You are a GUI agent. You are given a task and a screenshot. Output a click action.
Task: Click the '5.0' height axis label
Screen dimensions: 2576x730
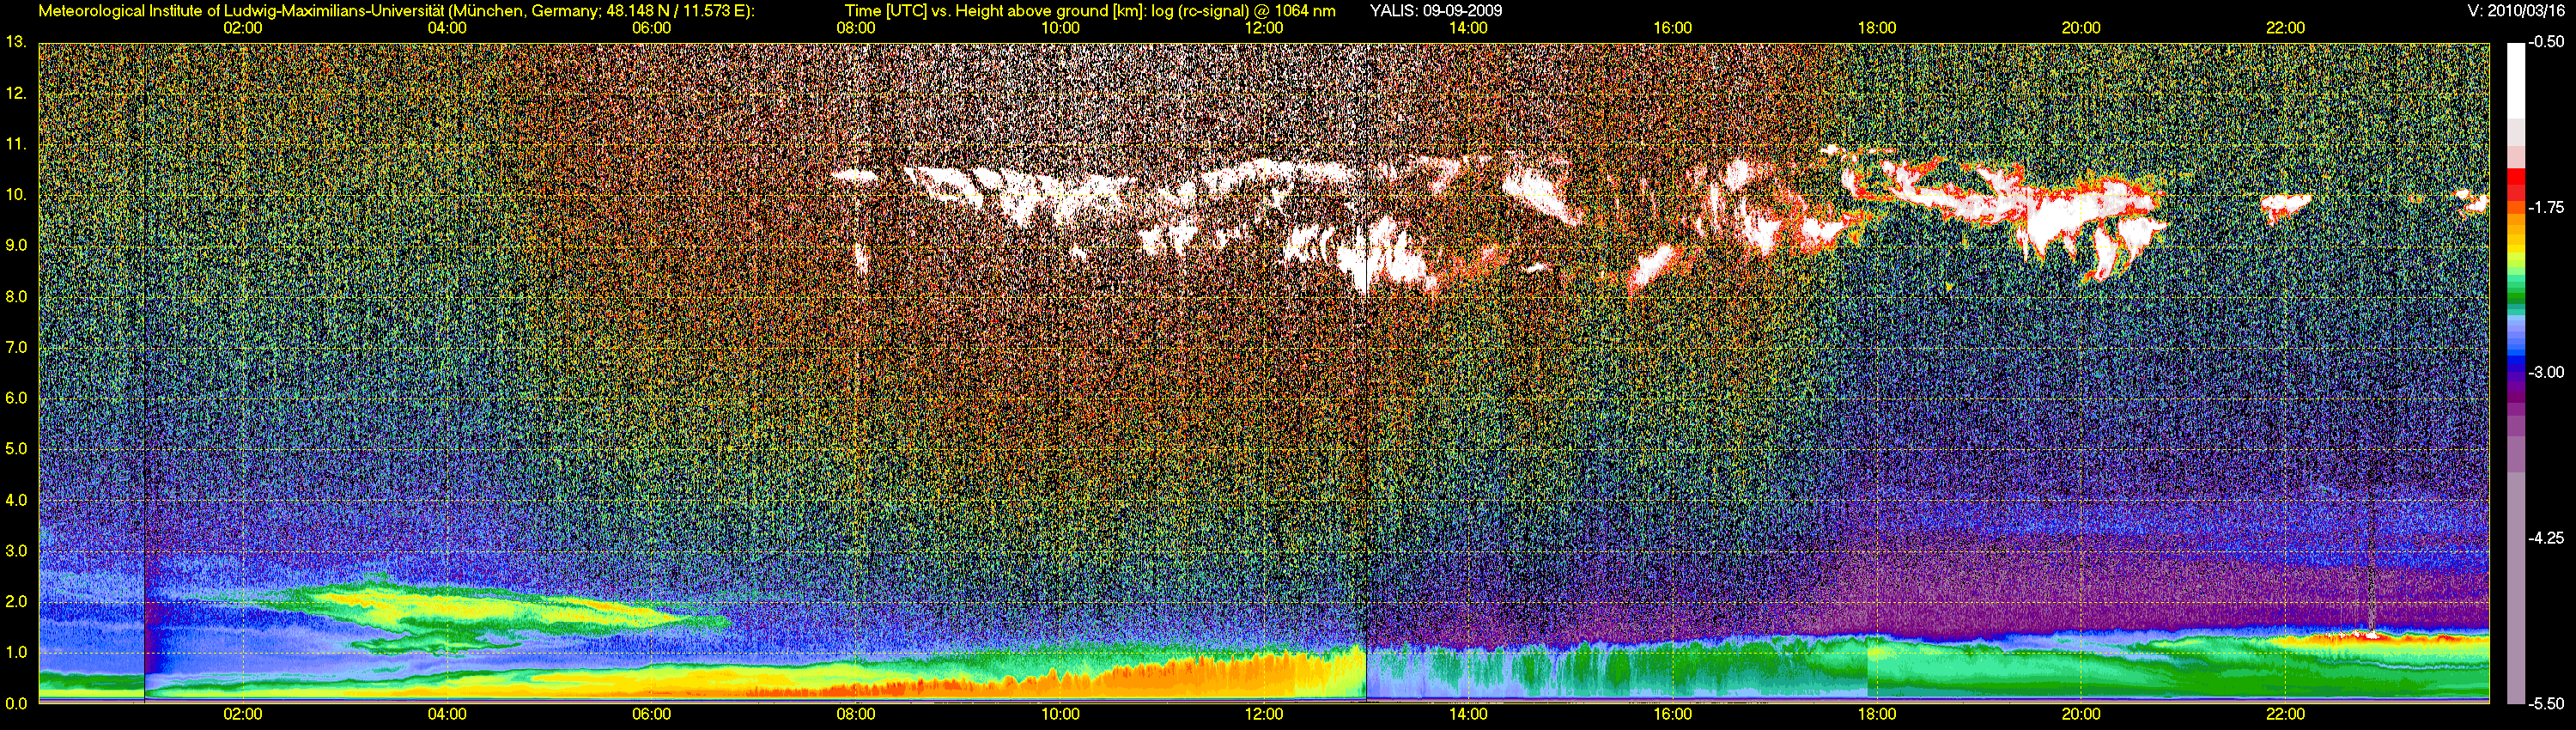(x=16, y=449)
